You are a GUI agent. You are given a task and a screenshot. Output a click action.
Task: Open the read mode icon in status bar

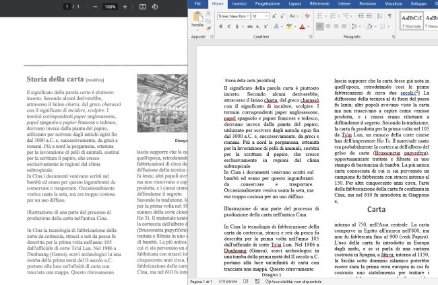tap(245, 282)
